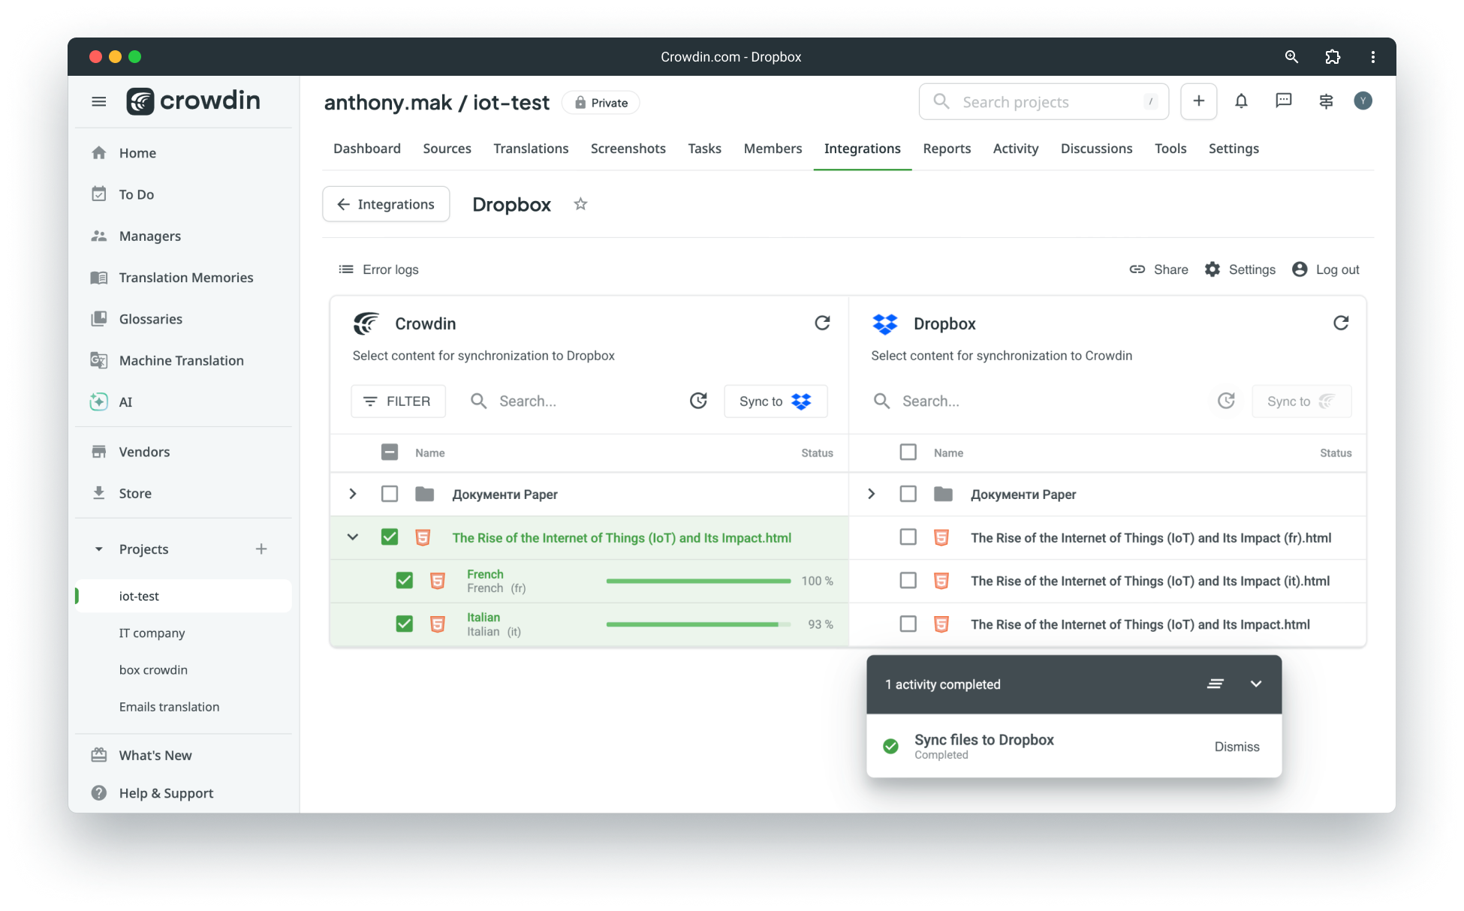Open activity details list icon in notification
The height and width of the screenshot is (911, 1464).
pyautogui.click(x=1215, y=684)
